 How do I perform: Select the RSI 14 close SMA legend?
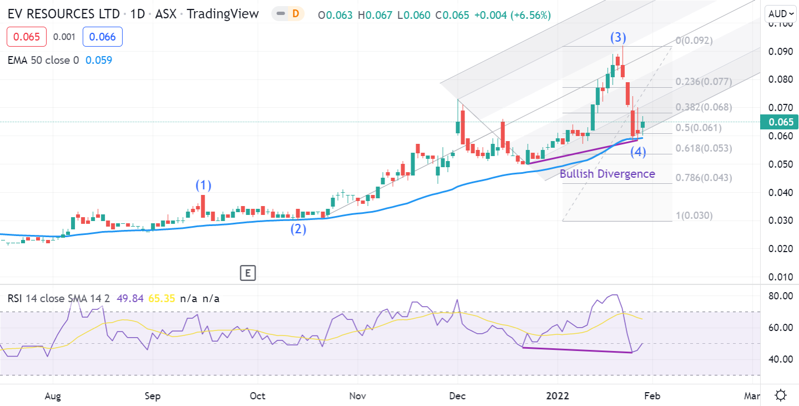click(x=59, y=298)
